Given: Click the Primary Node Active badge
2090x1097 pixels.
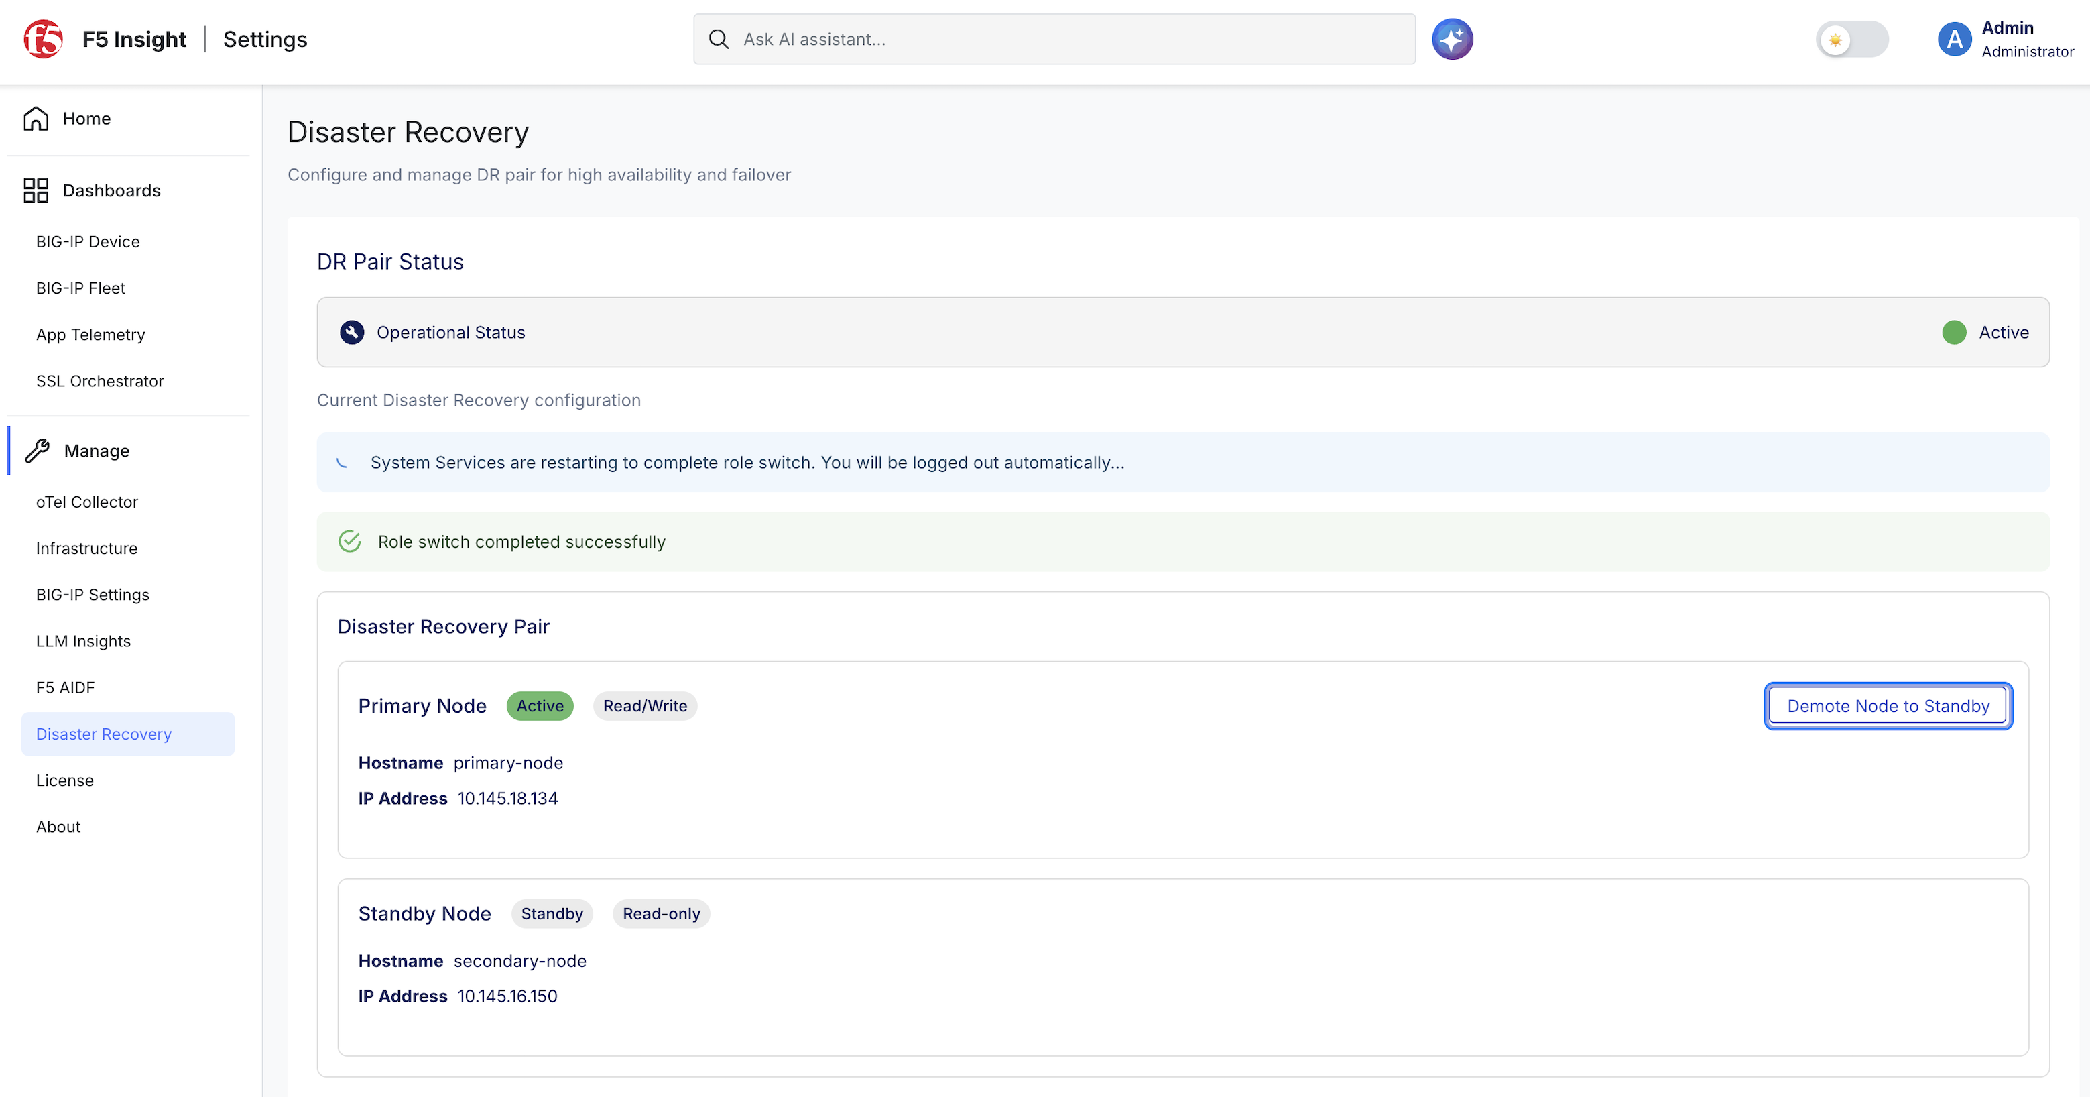Looking at the screenshot, I should [x=540, y=706].
